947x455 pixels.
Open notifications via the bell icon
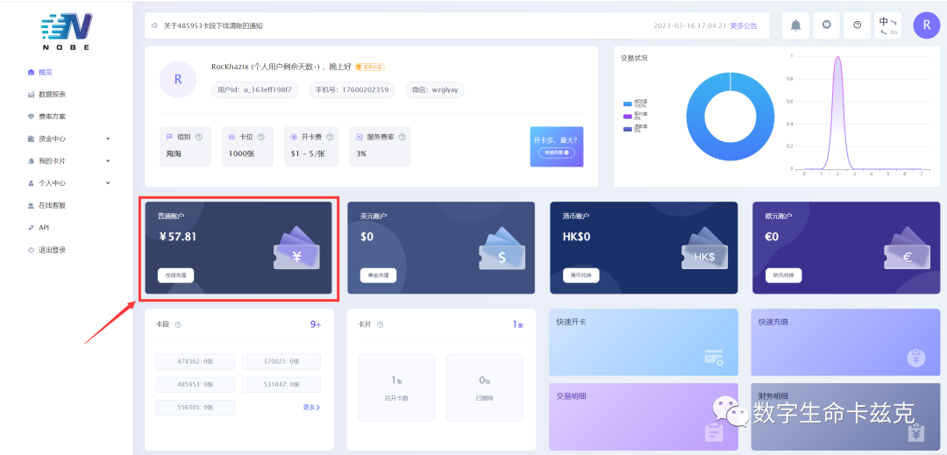pos(796,25)
